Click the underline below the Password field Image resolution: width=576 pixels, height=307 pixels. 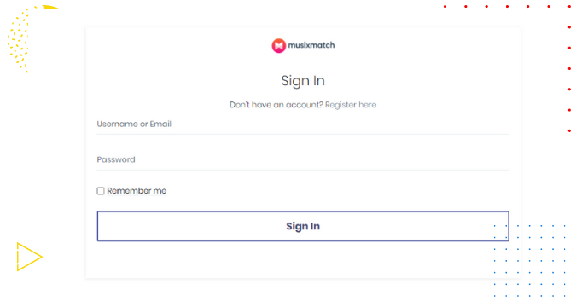(x=303, y=170)
